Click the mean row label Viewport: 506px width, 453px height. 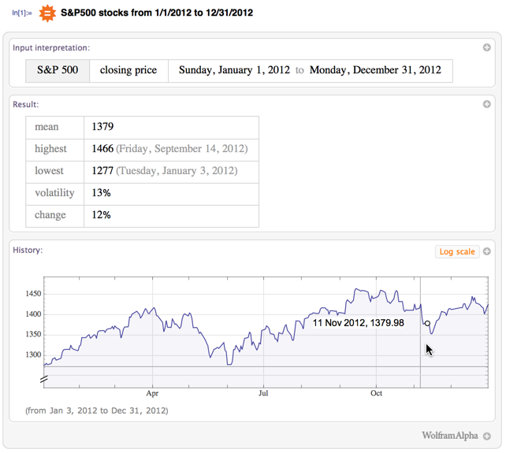pos(47,127)
